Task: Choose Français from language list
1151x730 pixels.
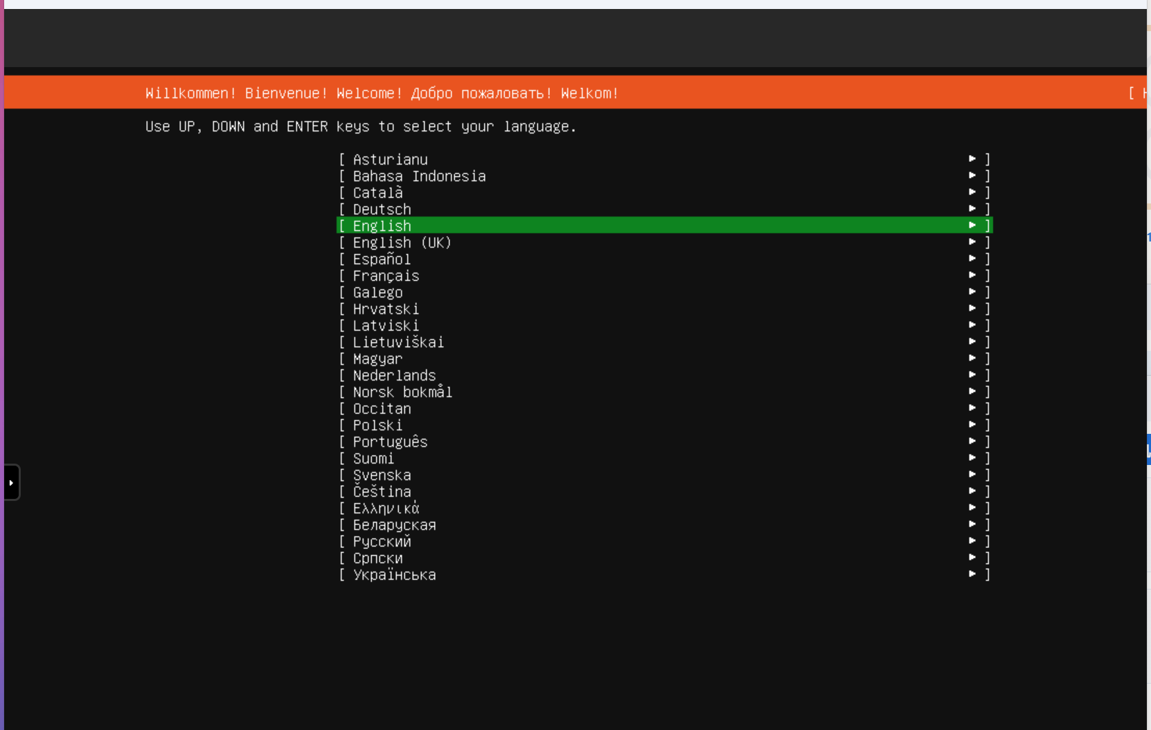Action: 665,275
